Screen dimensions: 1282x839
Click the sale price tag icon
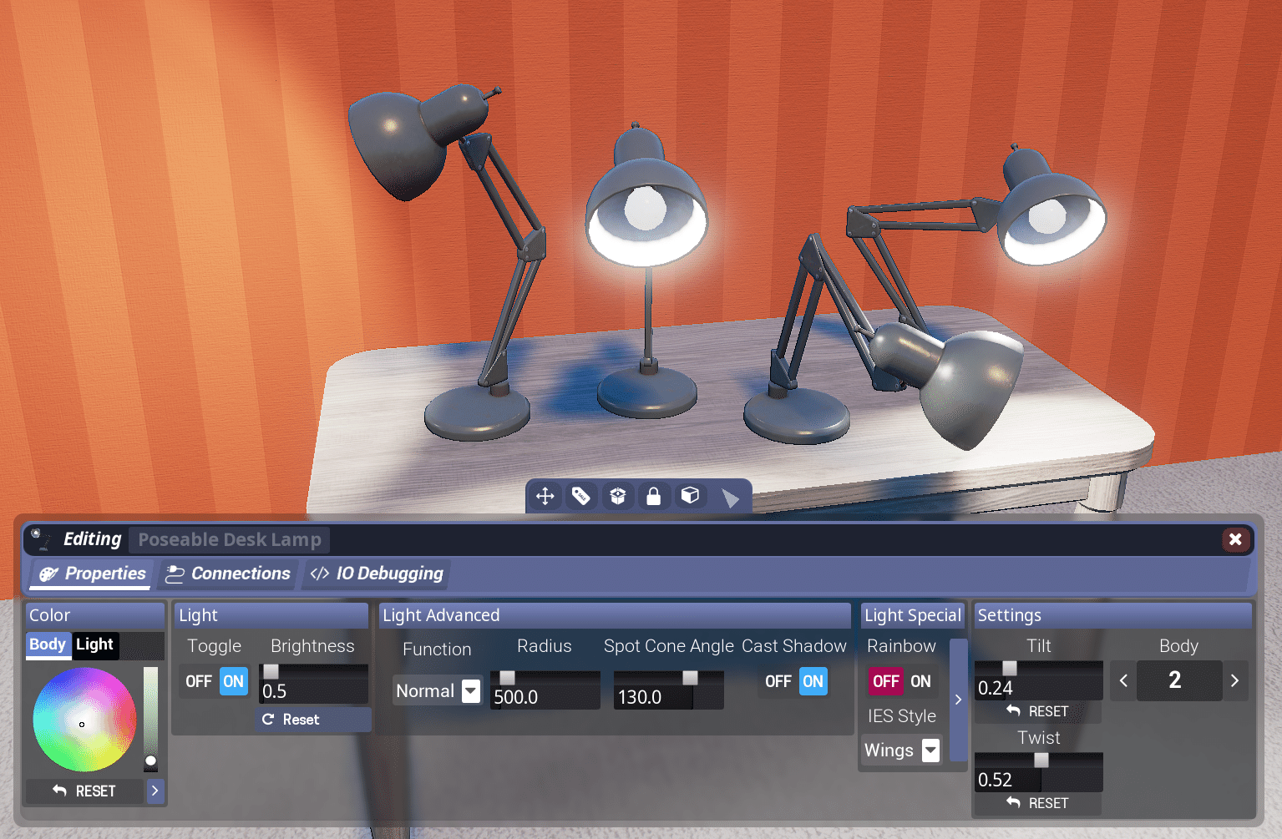[x=581, y=497]
